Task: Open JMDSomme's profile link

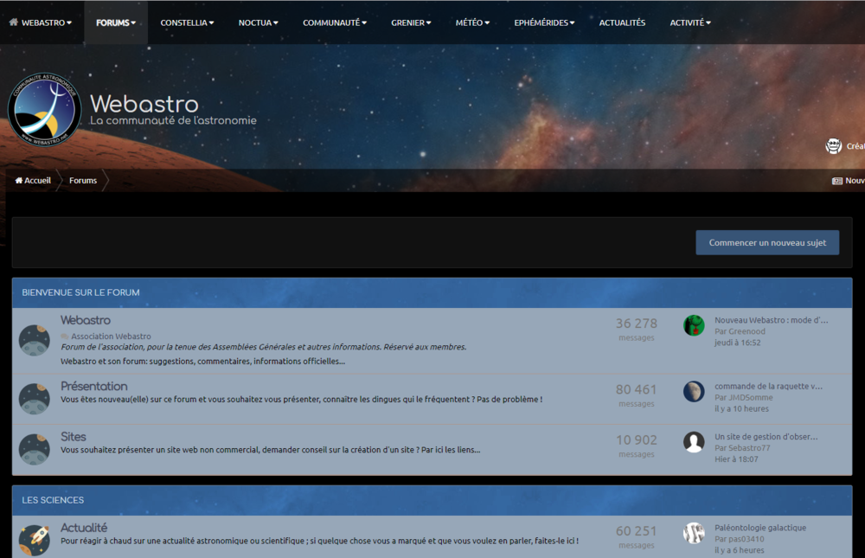Action: coord(751,397)
